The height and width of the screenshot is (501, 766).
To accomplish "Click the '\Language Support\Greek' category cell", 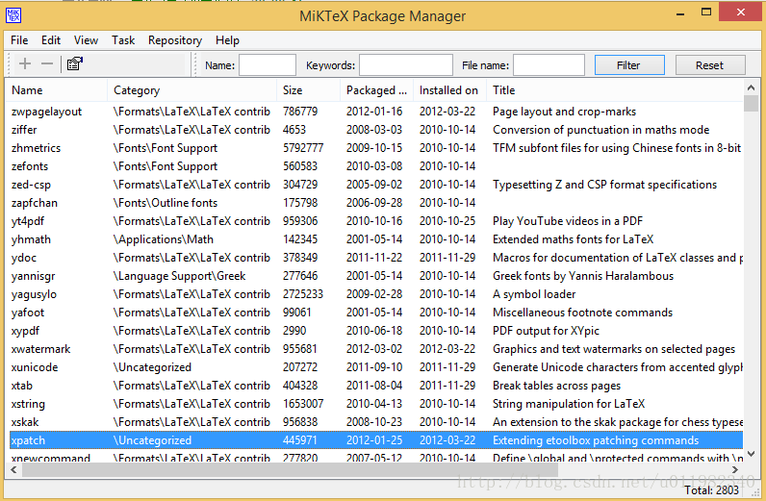I will [179, 276].
